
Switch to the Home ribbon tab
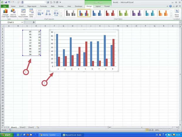coord(13,6)
